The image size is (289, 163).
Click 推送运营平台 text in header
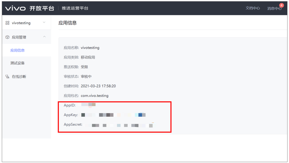(x=75, y=8)
